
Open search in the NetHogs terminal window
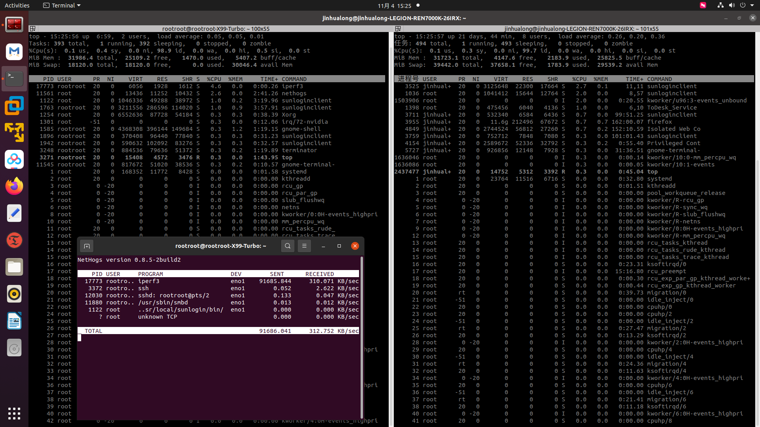coord(288,246)
